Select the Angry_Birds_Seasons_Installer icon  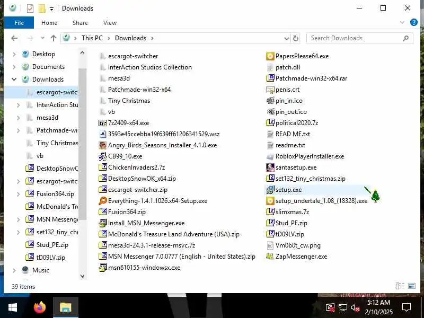[x=102, y=145]
